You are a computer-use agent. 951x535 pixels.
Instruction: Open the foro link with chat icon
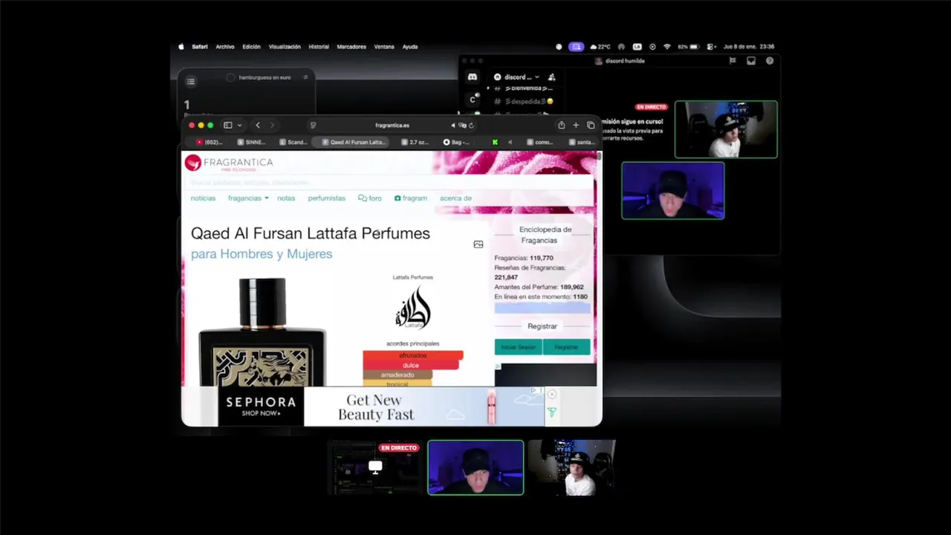tap(369, 198)
